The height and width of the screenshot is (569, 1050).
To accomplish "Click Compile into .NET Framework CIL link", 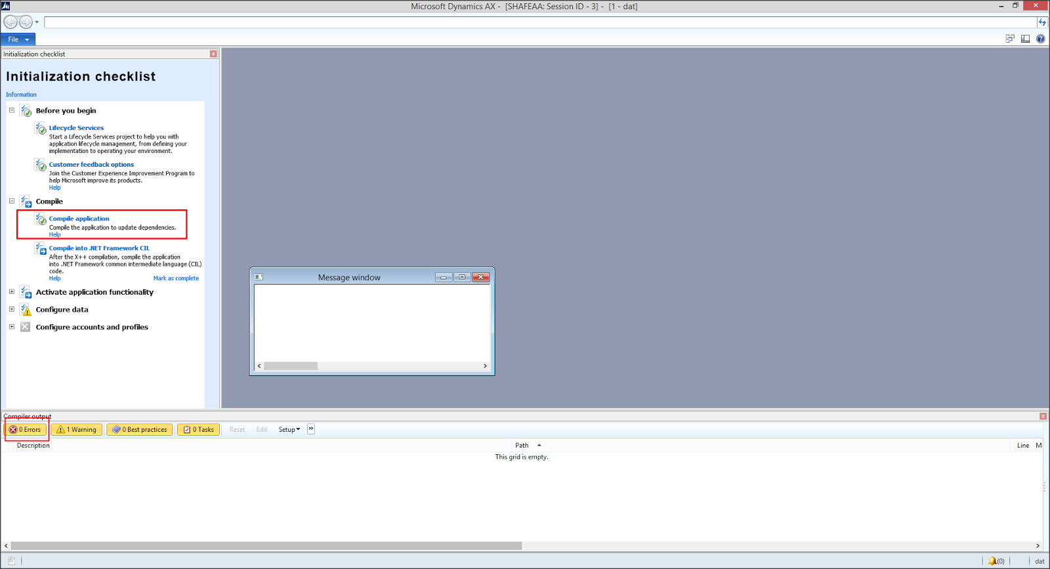I will (x=99, y=248).
